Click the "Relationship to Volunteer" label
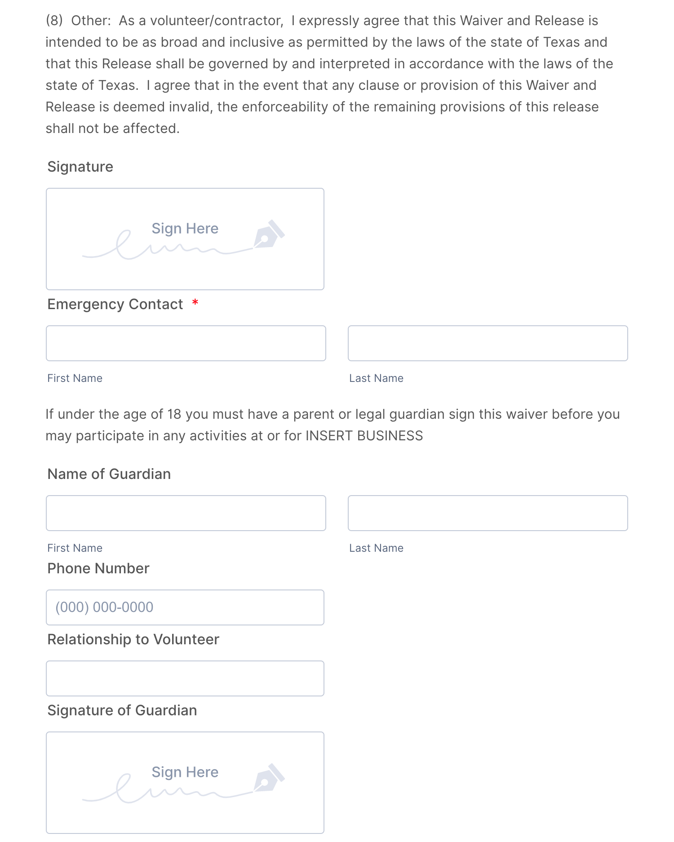This screenshot has height=842, width=674. 133,639
